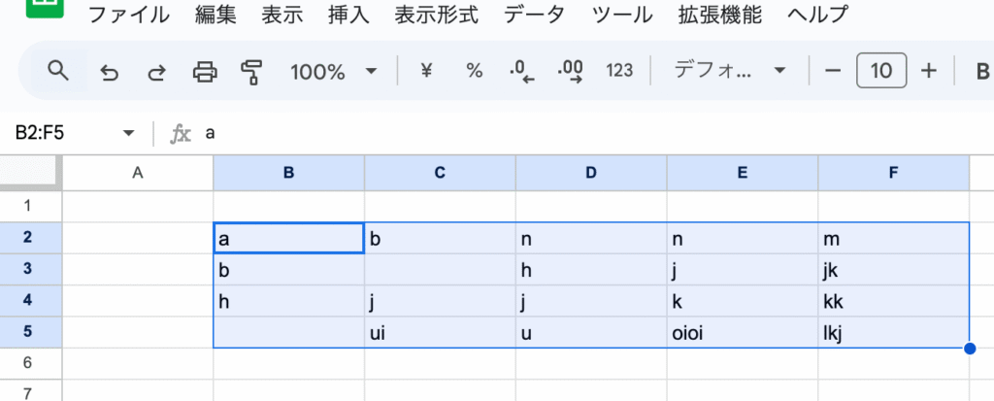
Task: Open the 123 number formats menu
Action: [x=619, y=71]
